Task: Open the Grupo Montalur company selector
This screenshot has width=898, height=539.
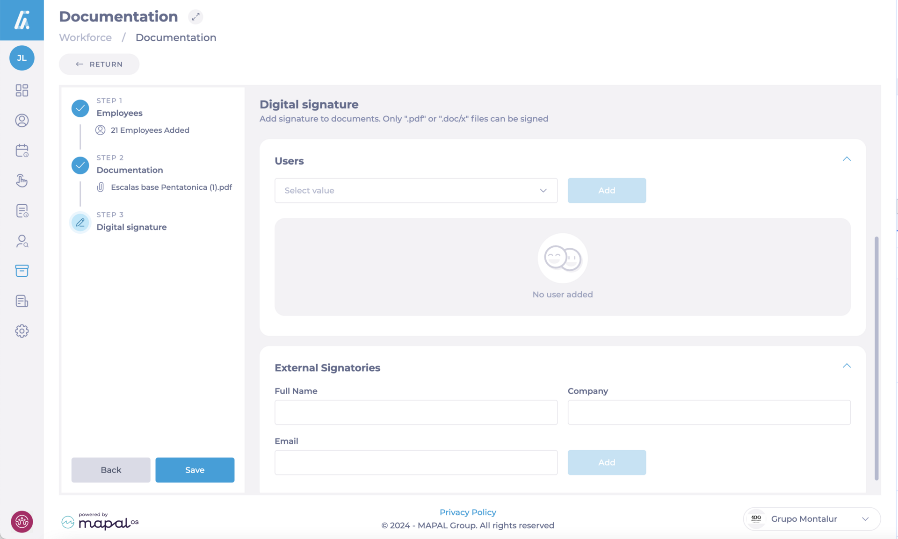Action: (811, 519)
